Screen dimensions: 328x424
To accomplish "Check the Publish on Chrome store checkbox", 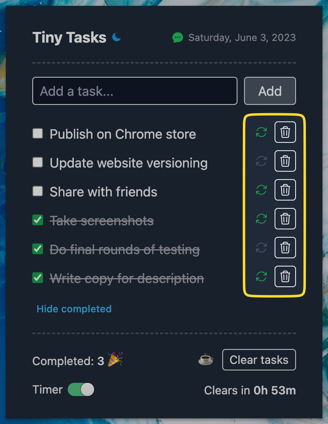I will click(37, 133).
